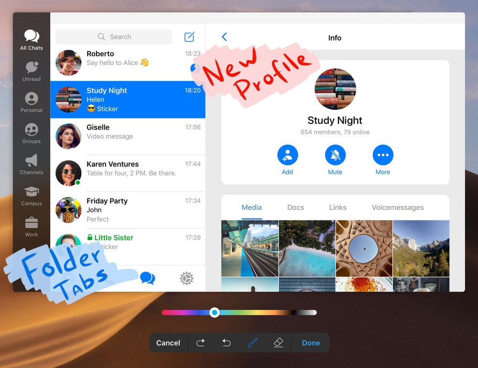Open the Groups folder
The width and height of the screenshot is (478, 368).
[x=32, y=133]
